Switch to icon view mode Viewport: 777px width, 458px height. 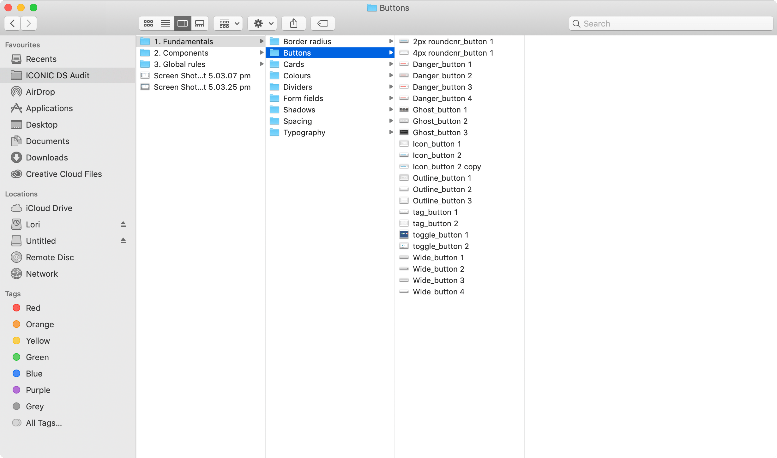click(148, 23)
